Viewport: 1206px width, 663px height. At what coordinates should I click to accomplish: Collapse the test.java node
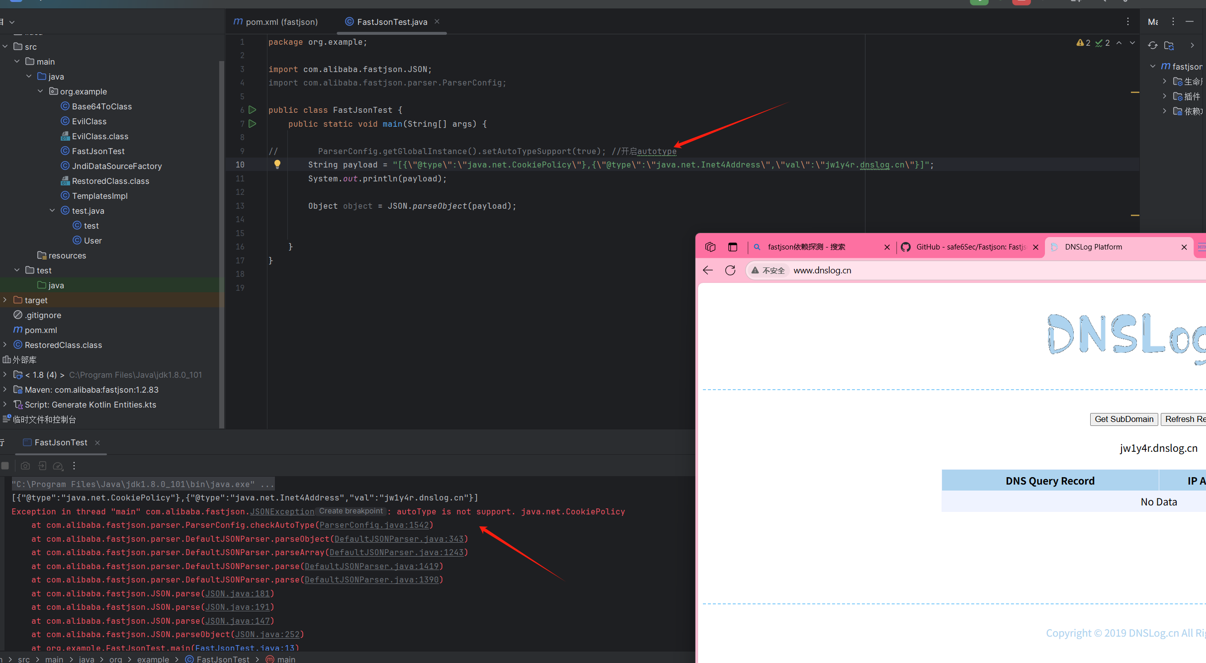52,211
